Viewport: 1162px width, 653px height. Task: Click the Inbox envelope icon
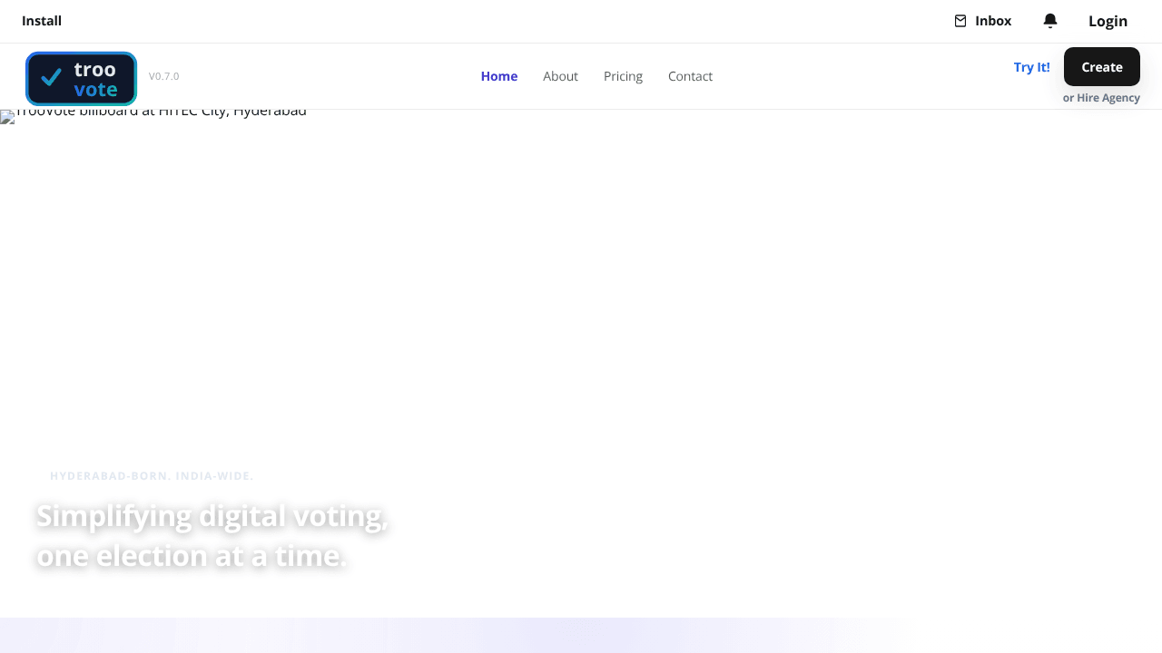960,21
